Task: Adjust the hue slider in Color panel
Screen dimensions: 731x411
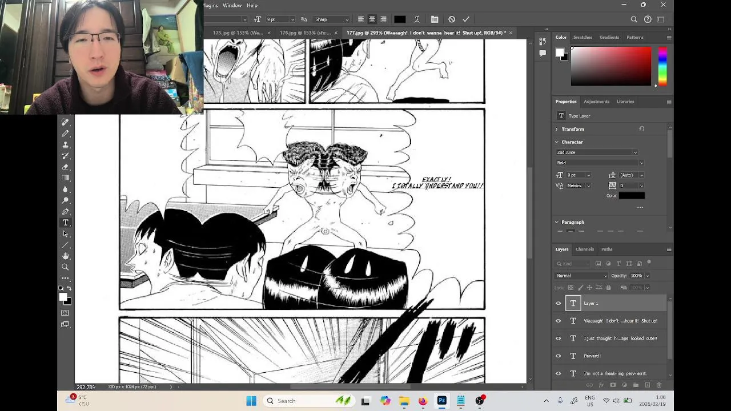Action: coord(662,66)
